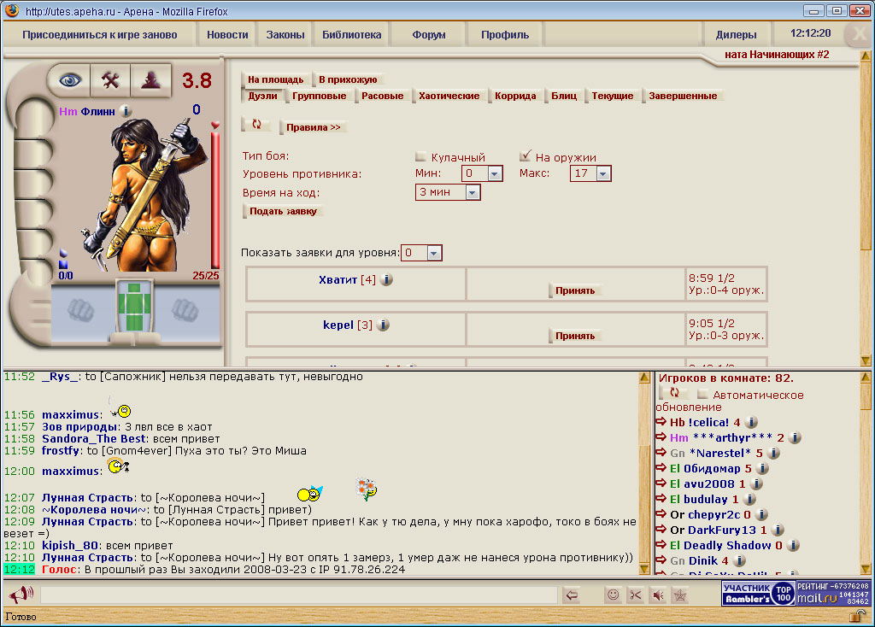Screen dimensions: 875x627
Task: Go to На площадь
Action: tap(276, 79)
